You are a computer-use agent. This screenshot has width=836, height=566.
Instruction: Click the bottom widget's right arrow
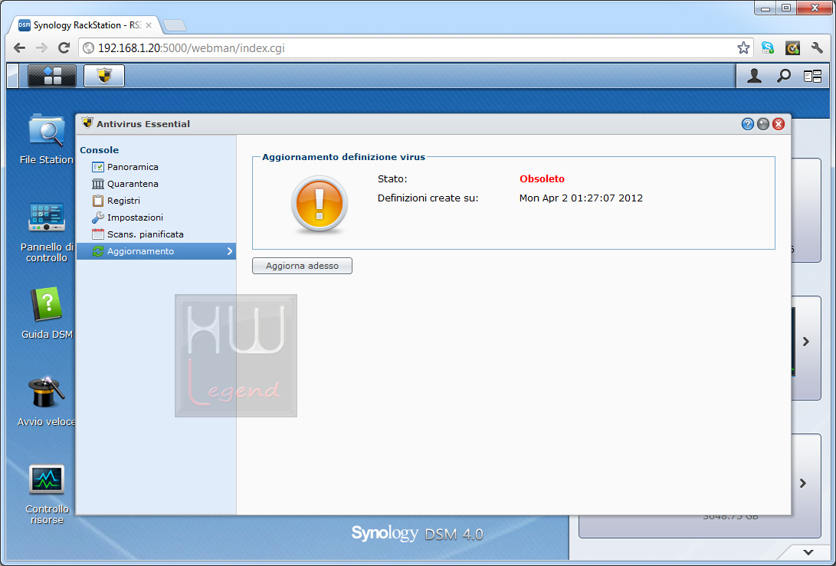pyautogui.click(x=803, y=483)
